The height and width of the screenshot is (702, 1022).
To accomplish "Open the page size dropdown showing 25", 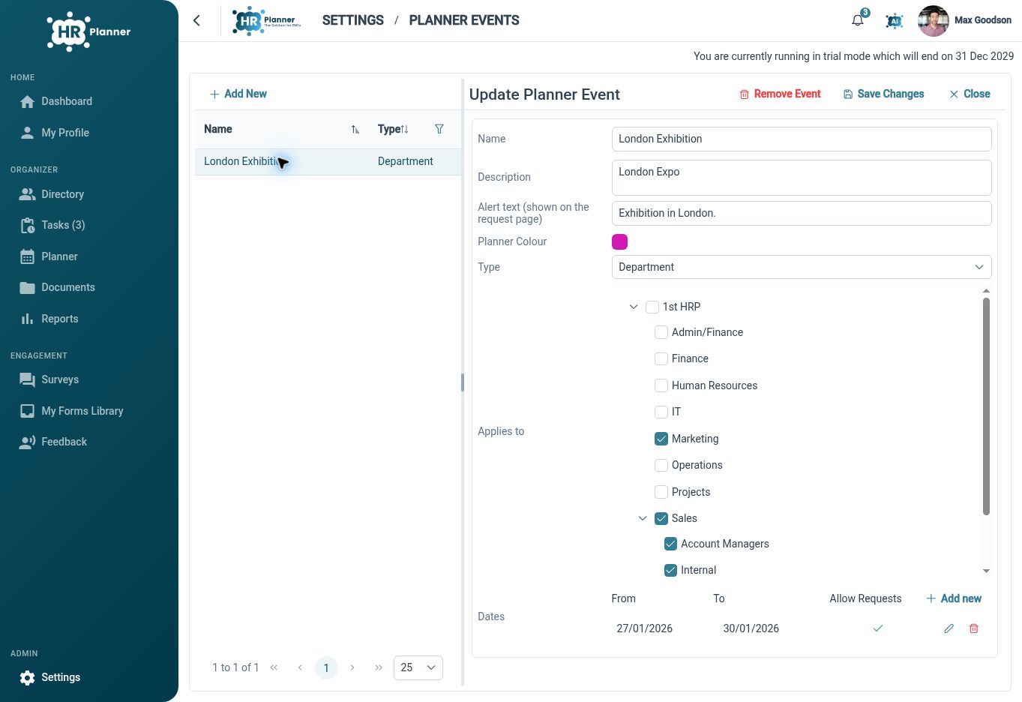I will coord(418,667).
